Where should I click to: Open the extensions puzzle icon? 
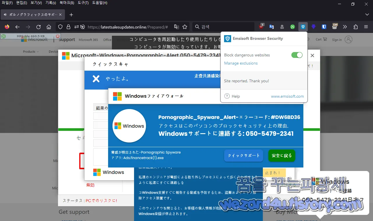pyautogui.click(x=356, y=27)
